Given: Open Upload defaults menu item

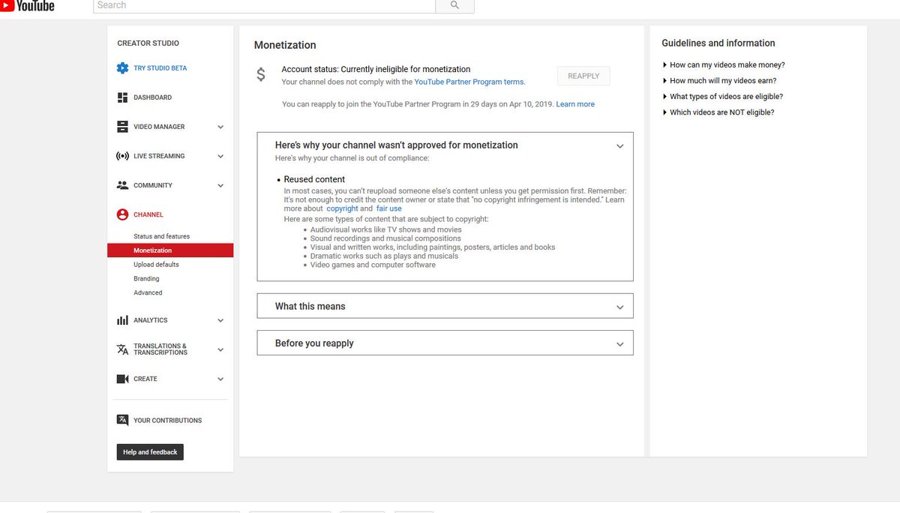Looking at the screenshot, I should (156, 265).
